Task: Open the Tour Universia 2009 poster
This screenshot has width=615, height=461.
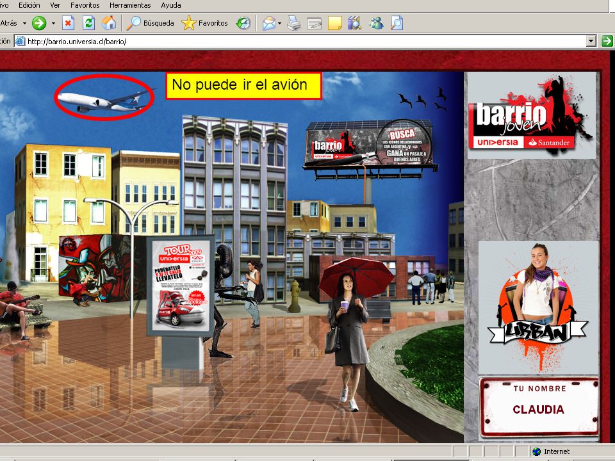Action: click(181, 284)
